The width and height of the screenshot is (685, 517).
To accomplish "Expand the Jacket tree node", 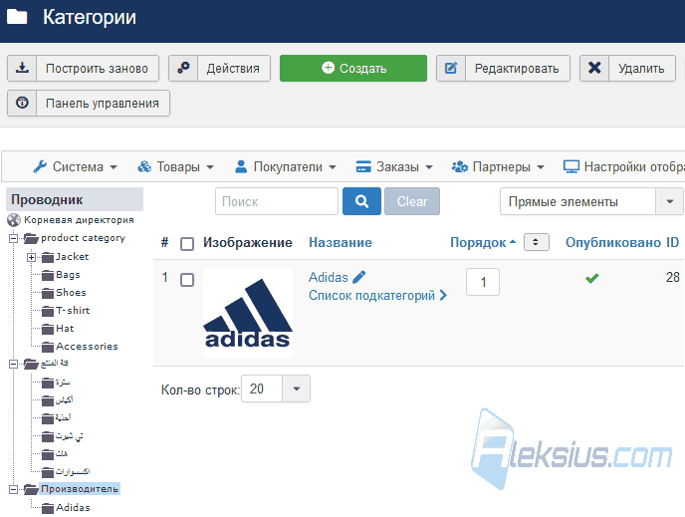I will tap(31, 257).
